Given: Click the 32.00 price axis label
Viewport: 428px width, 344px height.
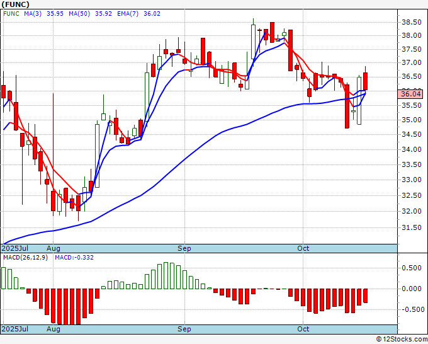Looking at the screenshot, I should tap(412, 211).
